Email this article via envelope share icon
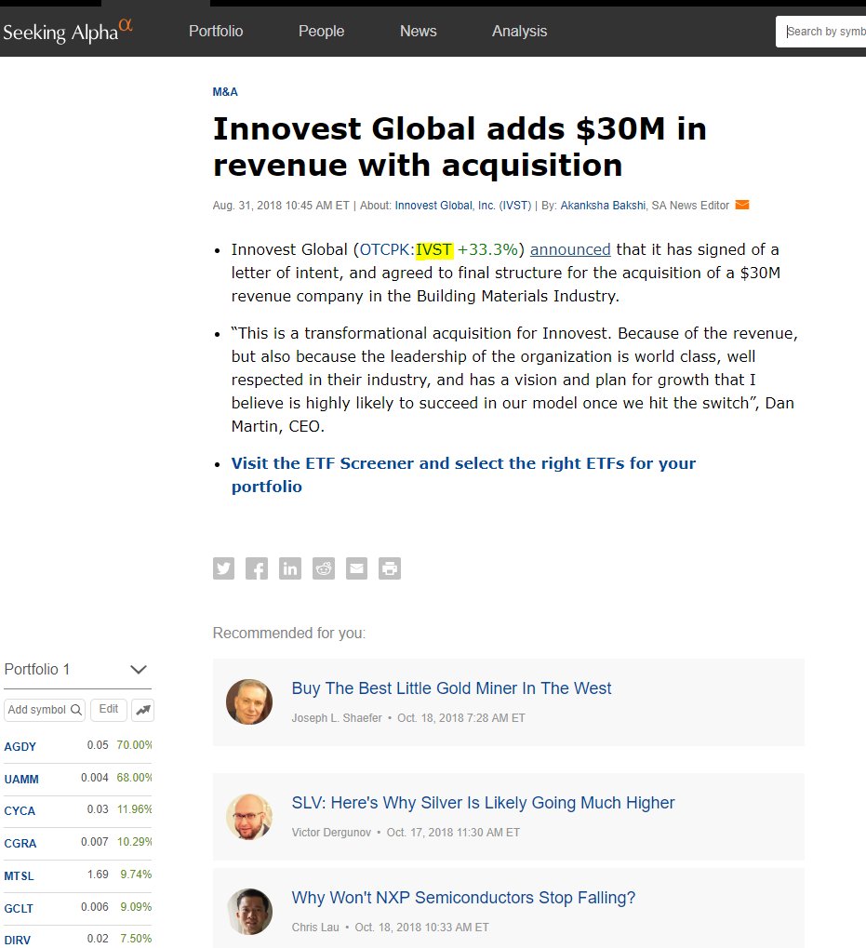 (356, 568)
